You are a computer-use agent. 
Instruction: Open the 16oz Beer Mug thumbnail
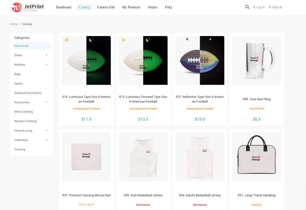point(257,61)
